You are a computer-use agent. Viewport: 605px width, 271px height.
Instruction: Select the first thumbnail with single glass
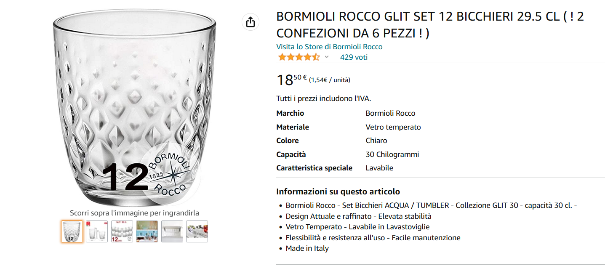point(72,231)
